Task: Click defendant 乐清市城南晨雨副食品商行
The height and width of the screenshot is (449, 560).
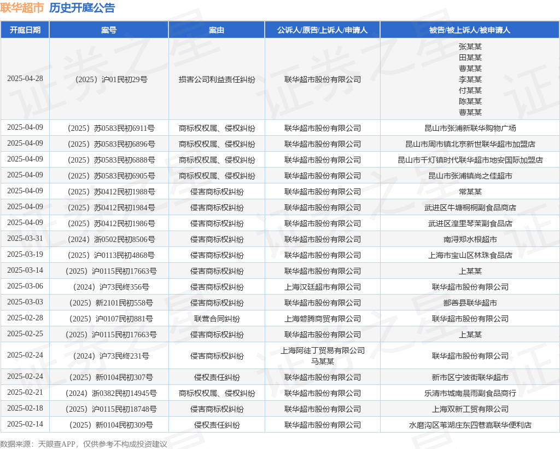Action: tap(470, 394)
